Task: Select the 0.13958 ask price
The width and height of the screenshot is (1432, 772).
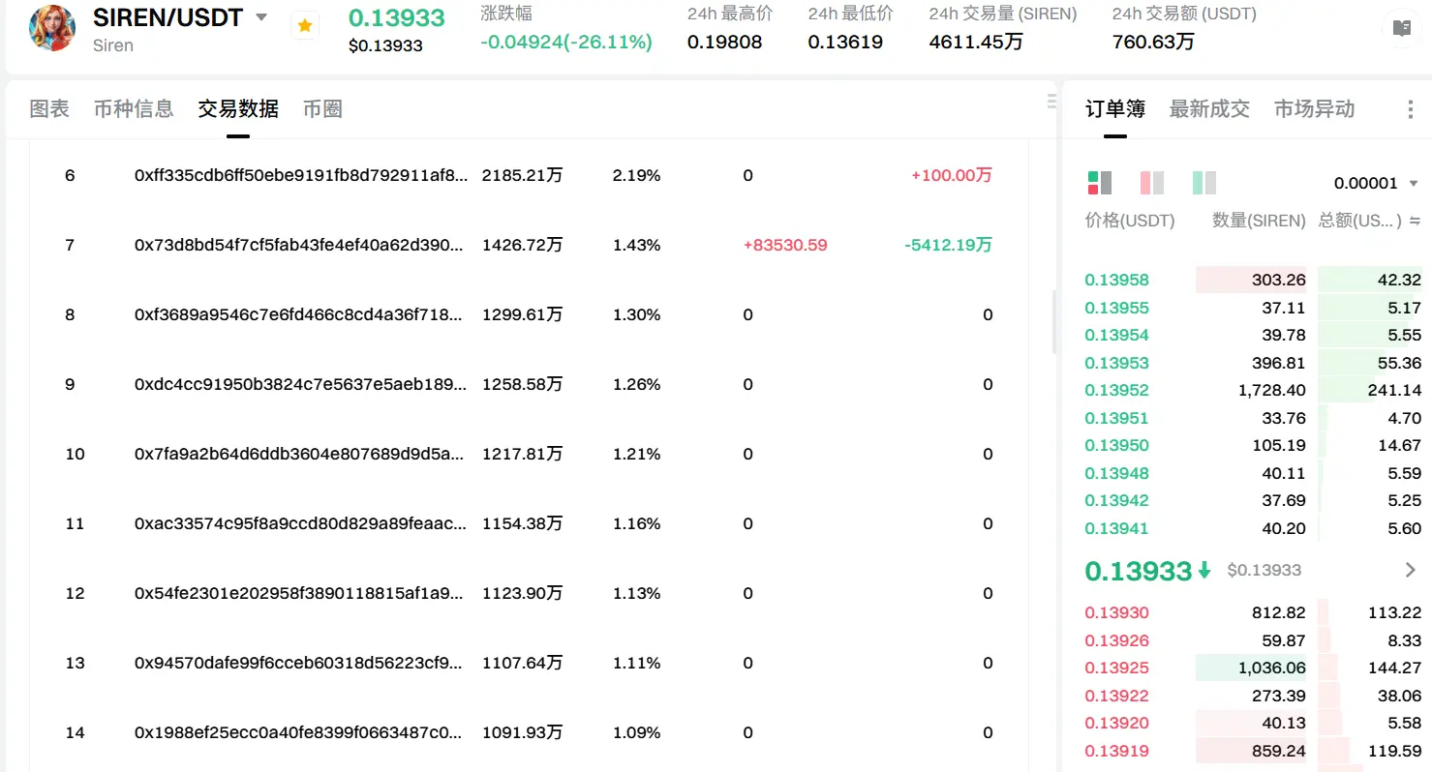Action: click(x=1116, y=280)
